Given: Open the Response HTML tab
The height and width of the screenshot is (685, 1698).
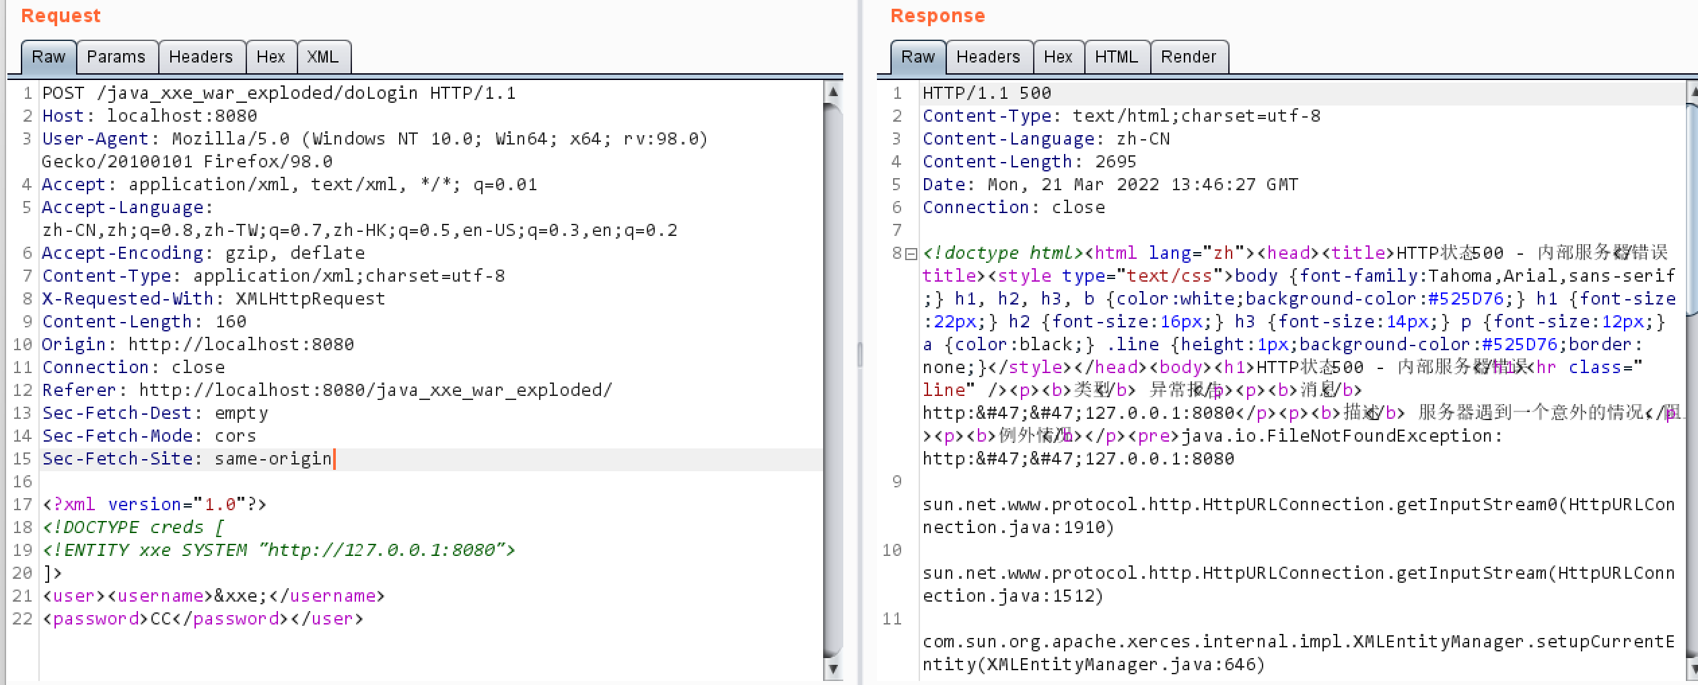Looking at the screenshot, I should [x=1117, y=57].
